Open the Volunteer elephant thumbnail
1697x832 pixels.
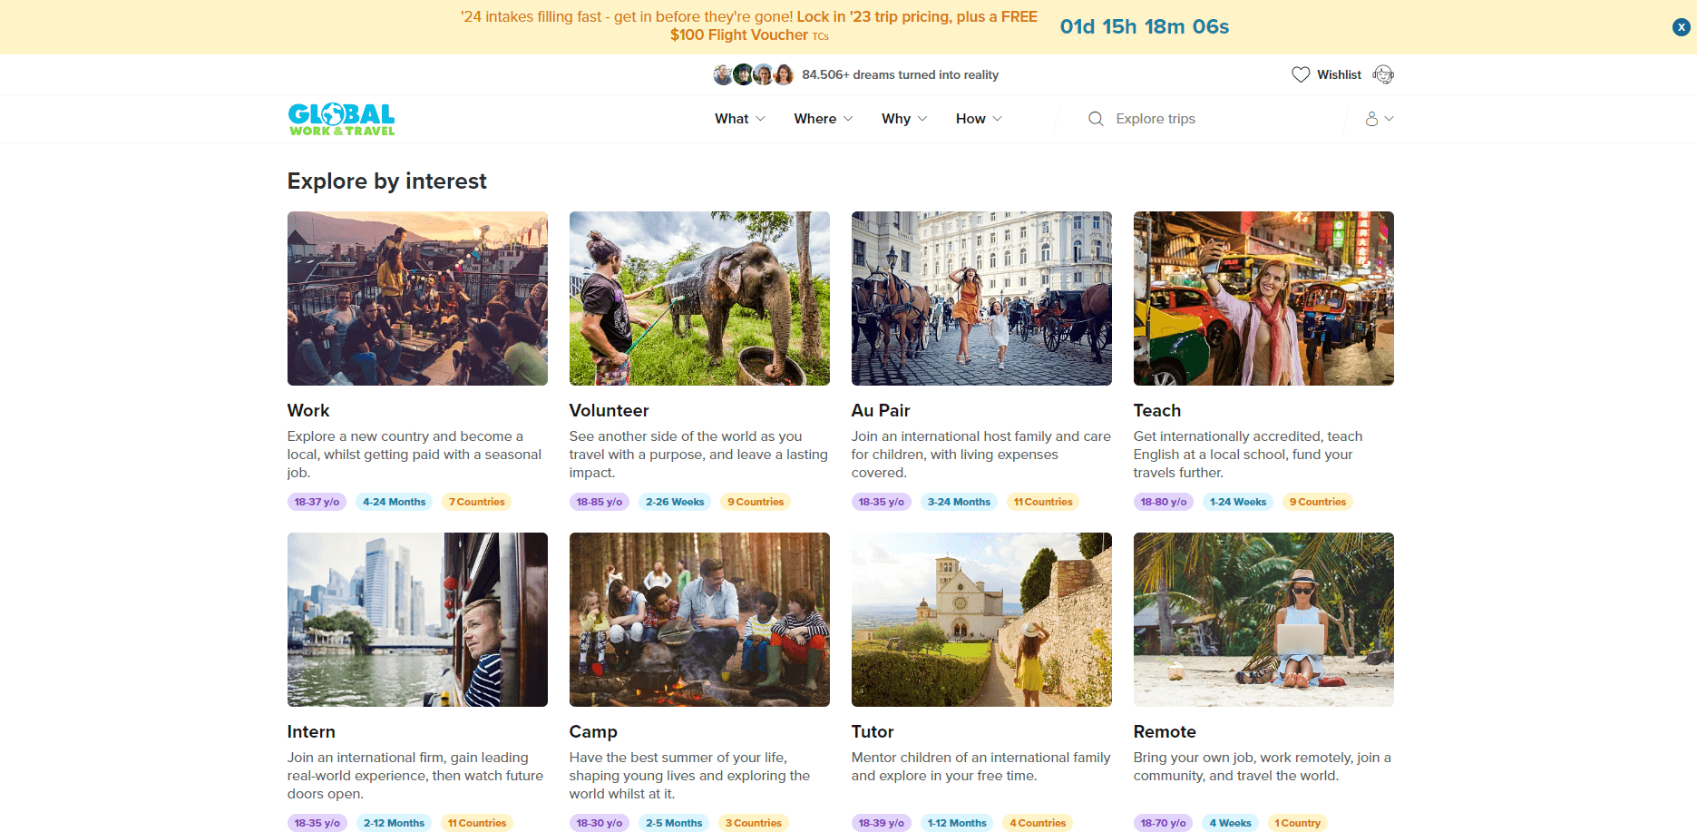(x=699, y=299)
